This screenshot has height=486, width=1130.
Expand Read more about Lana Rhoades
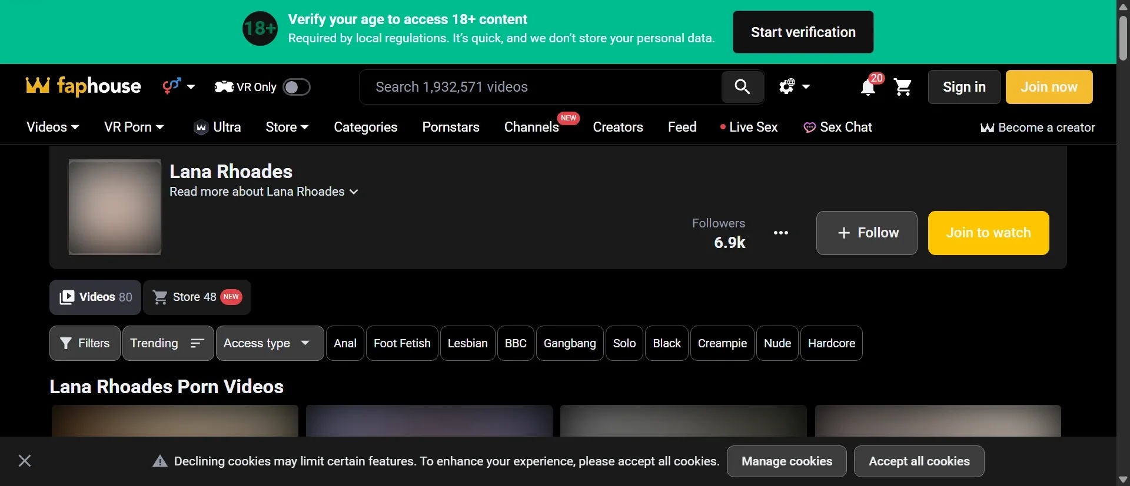click(x=264, y=192)
